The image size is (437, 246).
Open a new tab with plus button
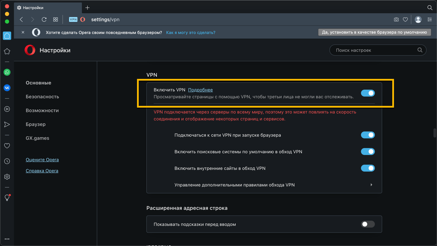pos(87,8)
